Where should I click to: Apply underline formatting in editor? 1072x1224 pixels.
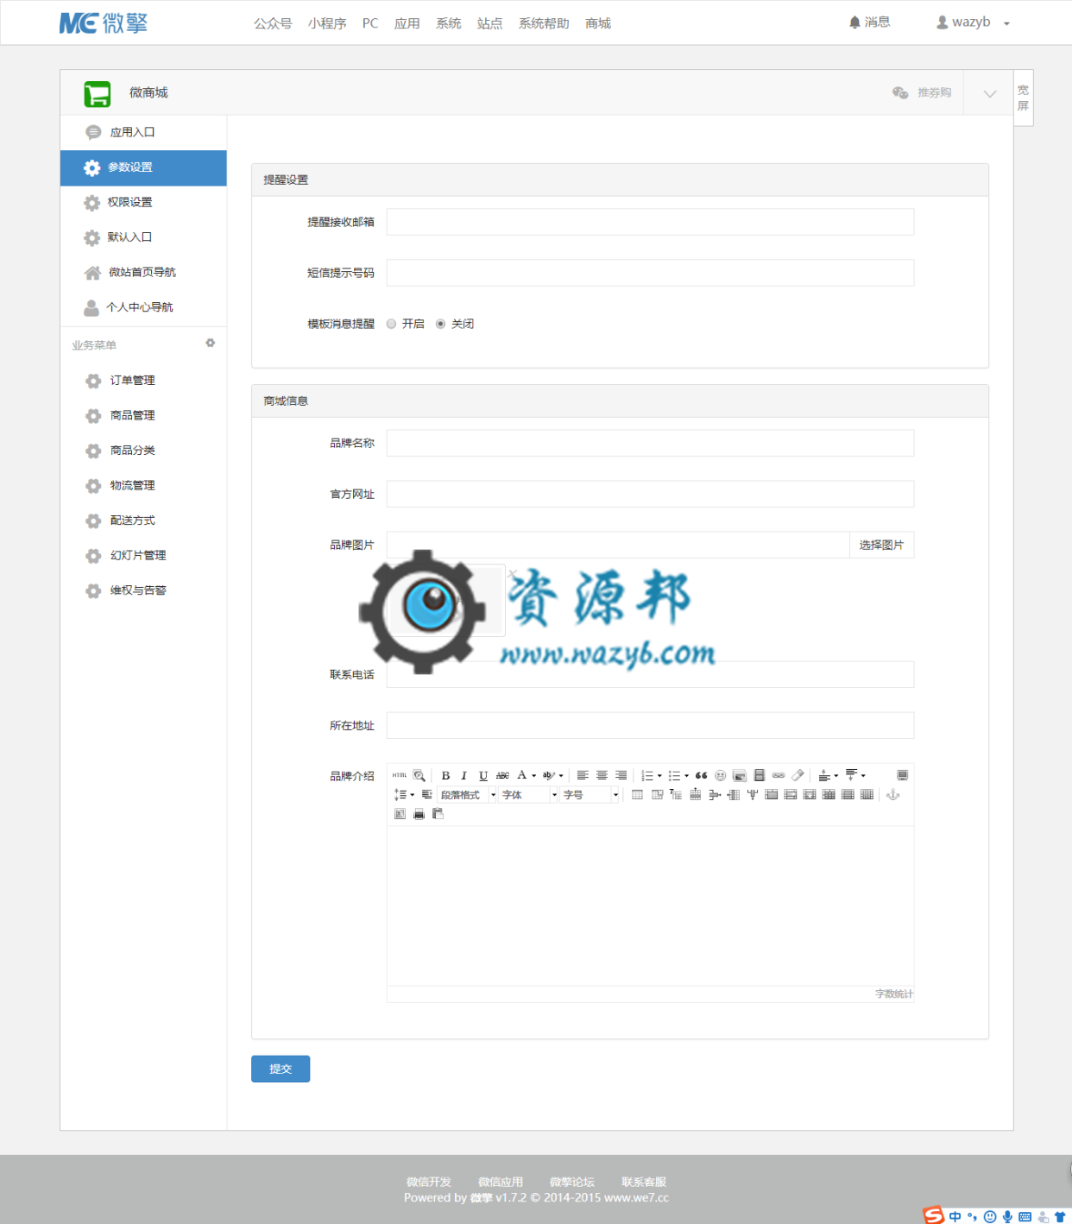tap(483, 775)
